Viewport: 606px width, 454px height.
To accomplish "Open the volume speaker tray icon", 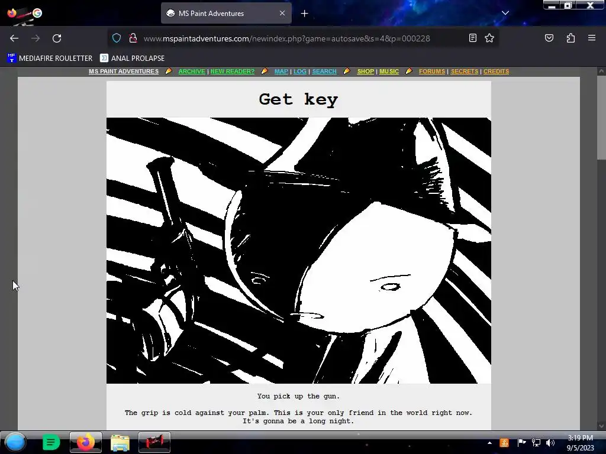I will point(550,443).
